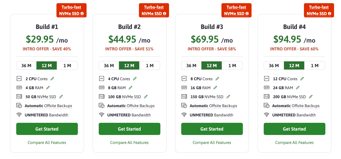Click Automatic Offsite Backups on Build #1
The image size is (341, 159).
coord(48,106)
